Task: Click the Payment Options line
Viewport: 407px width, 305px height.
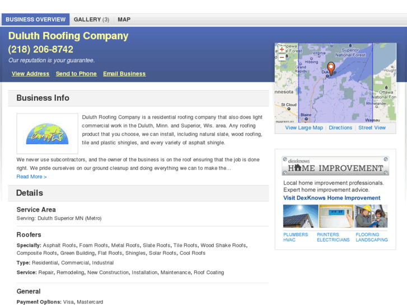Action: [60, 302]
